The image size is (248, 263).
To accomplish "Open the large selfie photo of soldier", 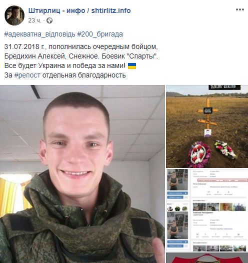I will 82,174.
